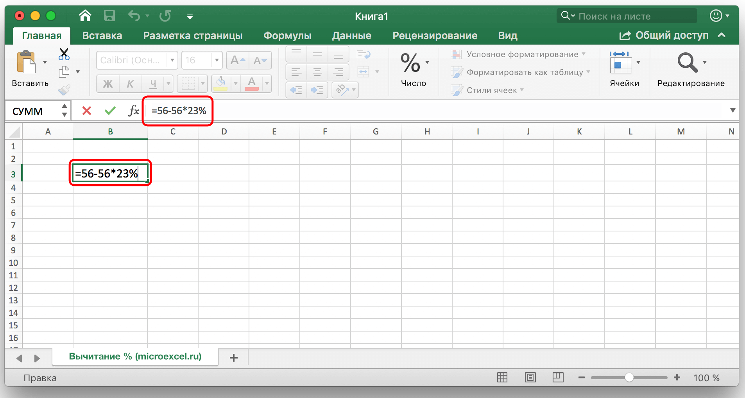The height and width of the screenshot is (398, 745).
Task: Click the zoom slider handle
Action: 629,377
